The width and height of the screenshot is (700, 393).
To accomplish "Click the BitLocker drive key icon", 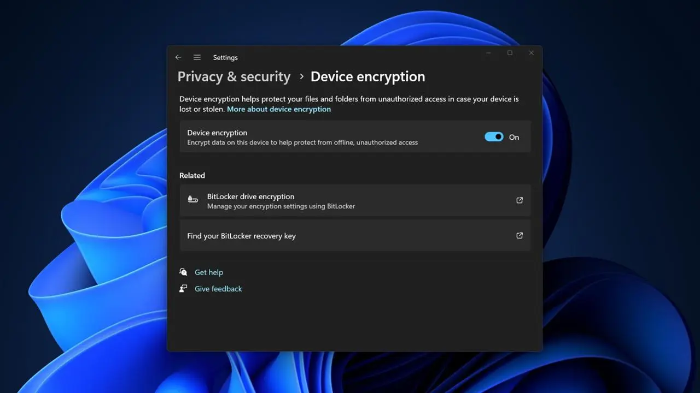I will coord(193,200).
